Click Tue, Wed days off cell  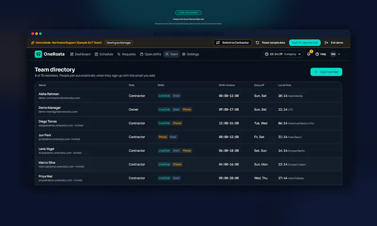[x=261, y=123]
